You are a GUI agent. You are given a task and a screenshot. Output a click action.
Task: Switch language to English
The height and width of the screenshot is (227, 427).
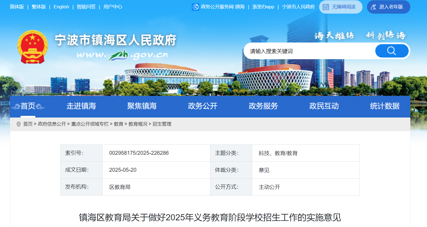point(61,7)
